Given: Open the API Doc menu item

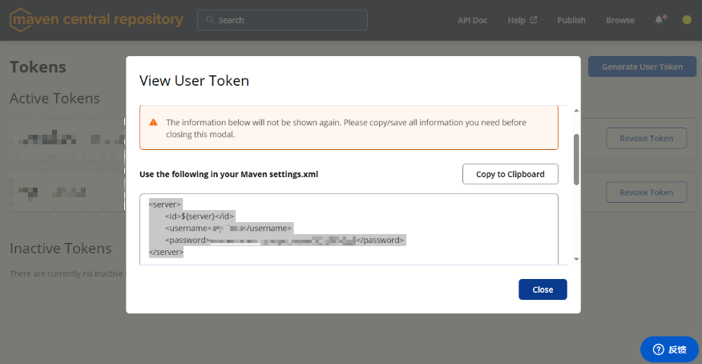Looking at the screenshot, I should (472, 20).
